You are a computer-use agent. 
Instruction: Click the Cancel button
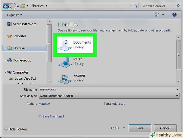pos(165,128)
